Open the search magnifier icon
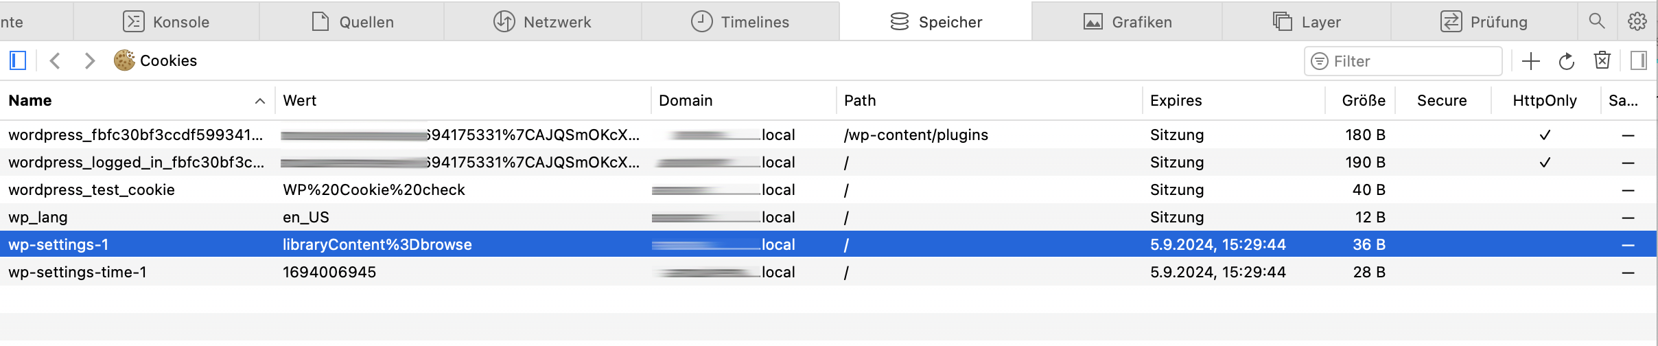 1597,21
